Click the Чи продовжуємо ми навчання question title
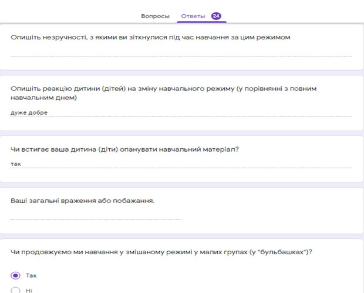364x293 pixels. click(161, 253)
